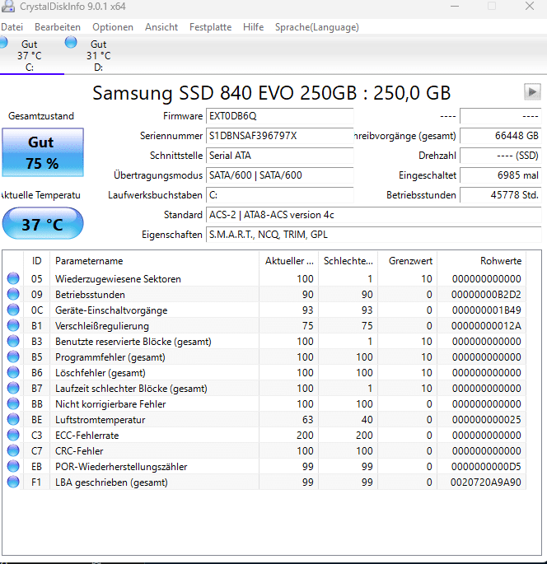
Task: Click the Gut 75 % health status button
Action: tap(43, 152)
